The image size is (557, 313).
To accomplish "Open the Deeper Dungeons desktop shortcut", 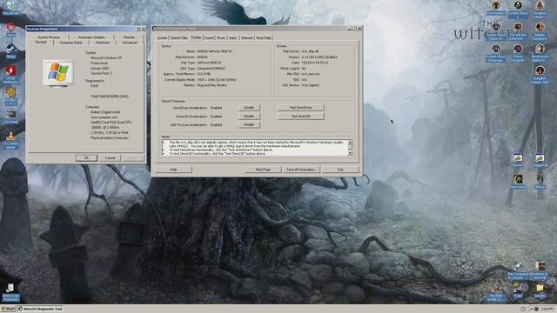I will (540, 31).
